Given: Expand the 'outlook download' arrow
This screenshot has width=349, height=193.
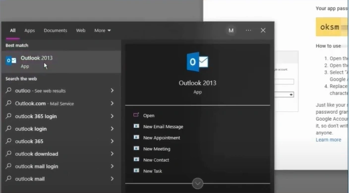Looking at the screenshot, I should coord(112,154).
